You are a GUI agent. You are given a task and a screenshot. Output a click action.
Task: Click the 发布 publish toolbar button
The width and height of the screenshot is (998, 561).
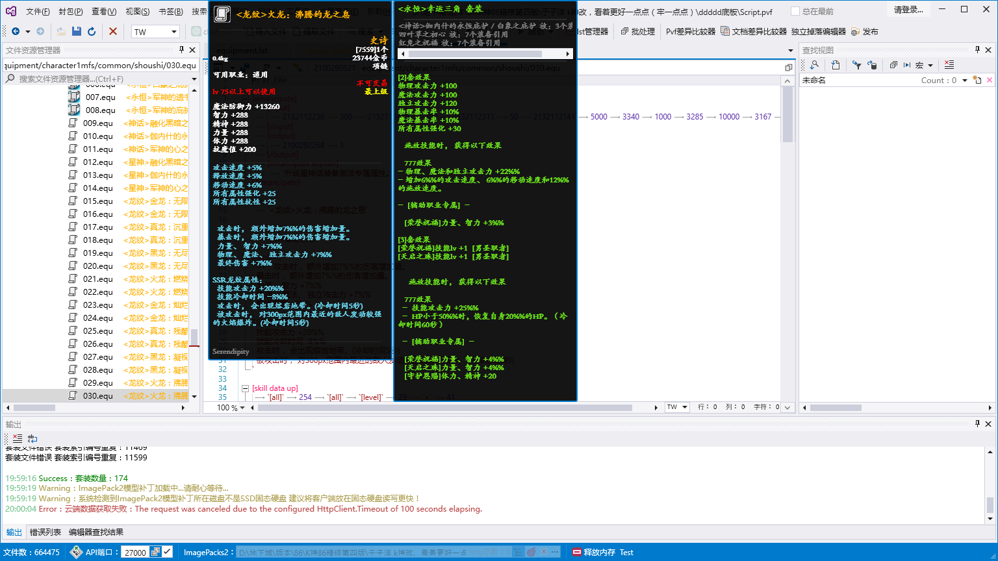[864, 31]
